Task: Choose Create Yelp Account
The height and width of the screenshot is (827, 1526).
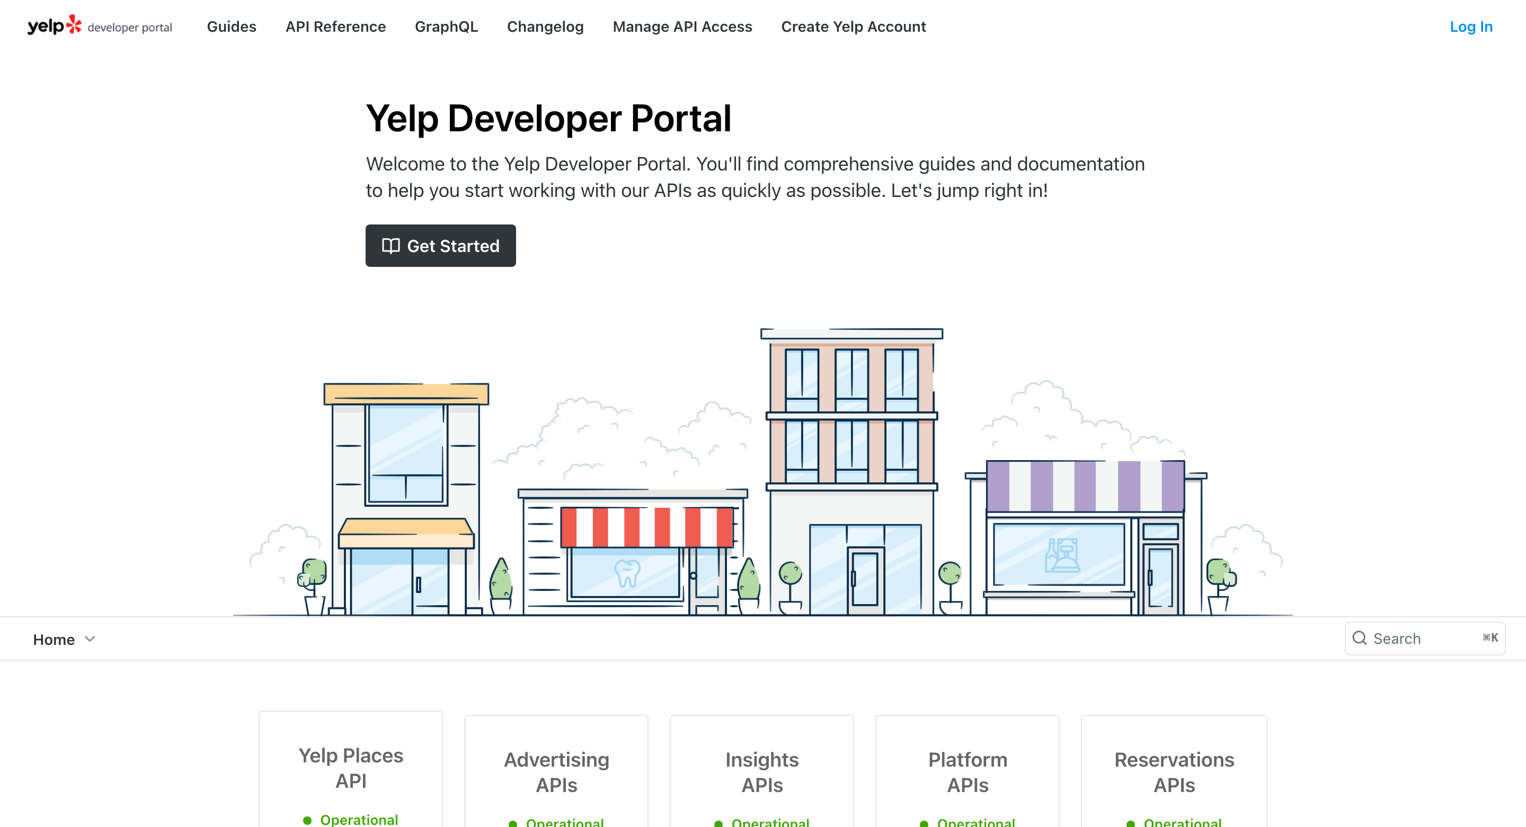Action: 853,26
